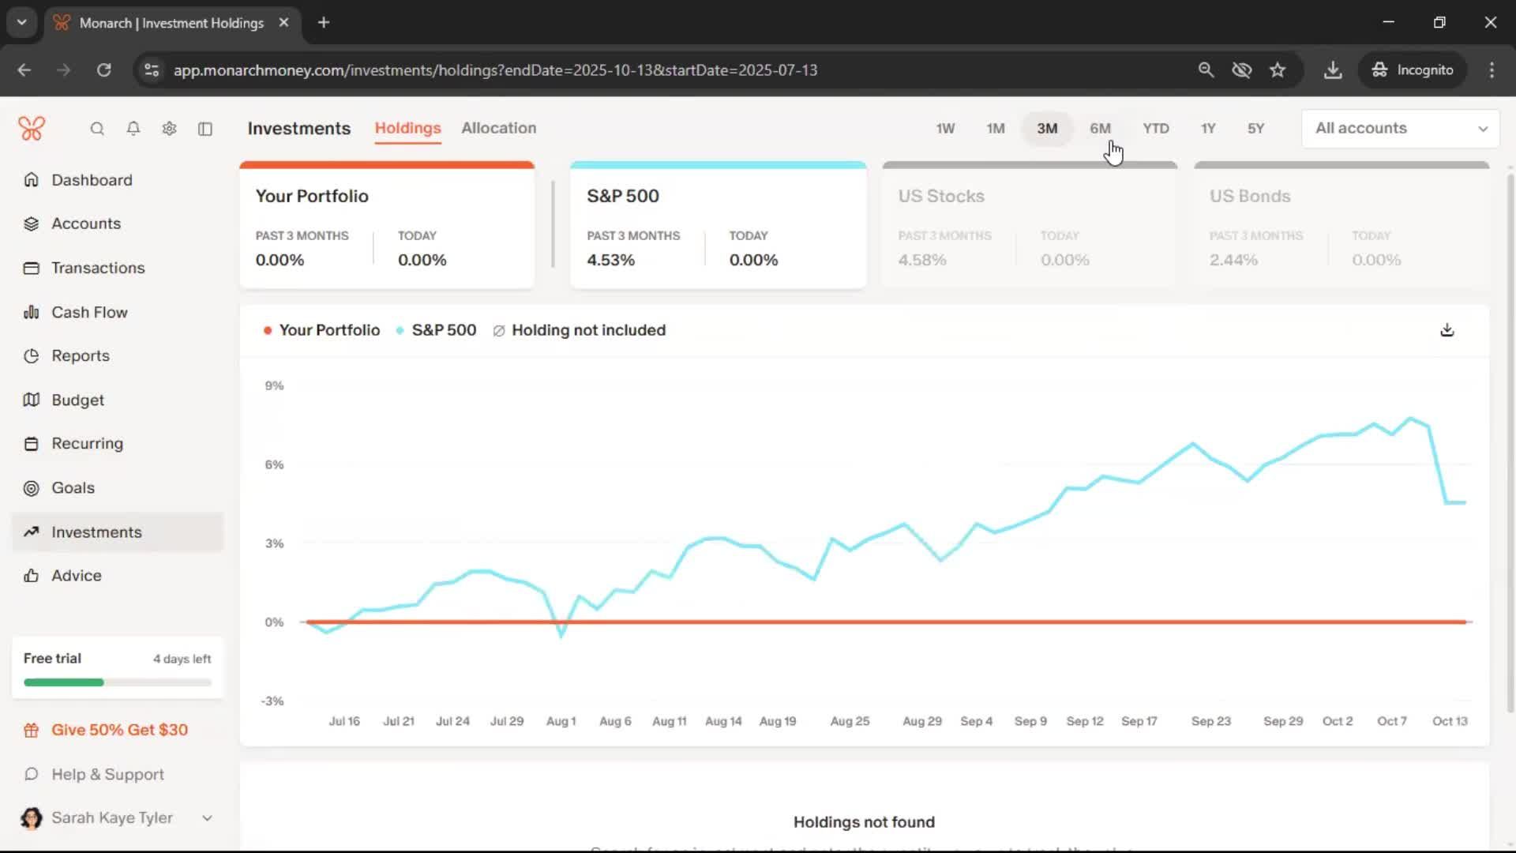Image resolution: width=1516 pixels, height=853 pixels.
Task: Toggle the US Stocks benchmark card
Action: [x=1029, y=225]
